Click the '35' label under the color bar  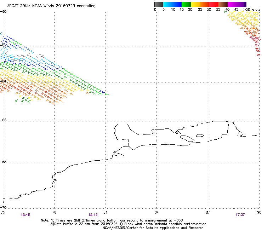coord(218,10)
